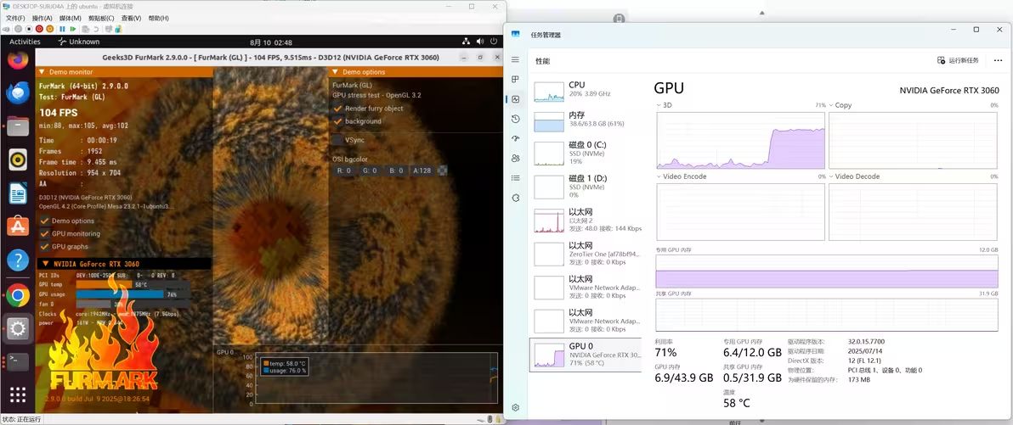This screenshot has height=425, width=1013.
Task: Open the 帮助(H) menu in Hyper-V window
Action: pos(158,18)
